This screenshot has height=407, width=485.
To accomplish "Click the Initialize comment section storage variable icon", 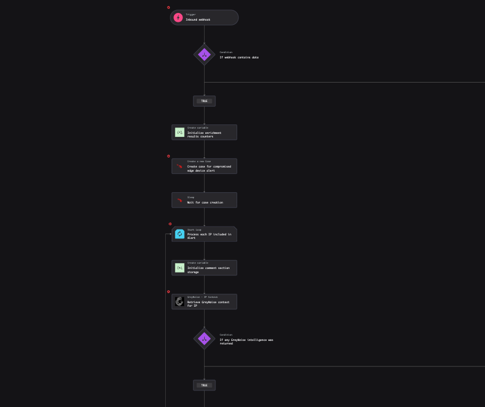I will (180, 268).
